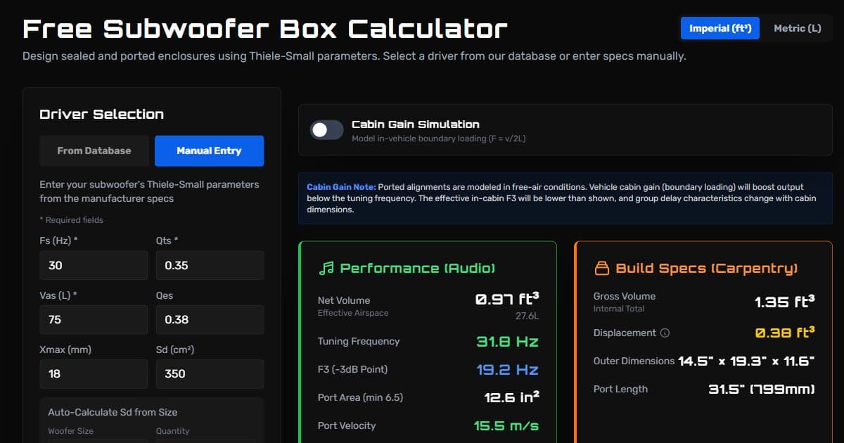844x443 pixels.
Task: Click the Auto-Calculate Sd from Size label
Action: tap(113, 412)
